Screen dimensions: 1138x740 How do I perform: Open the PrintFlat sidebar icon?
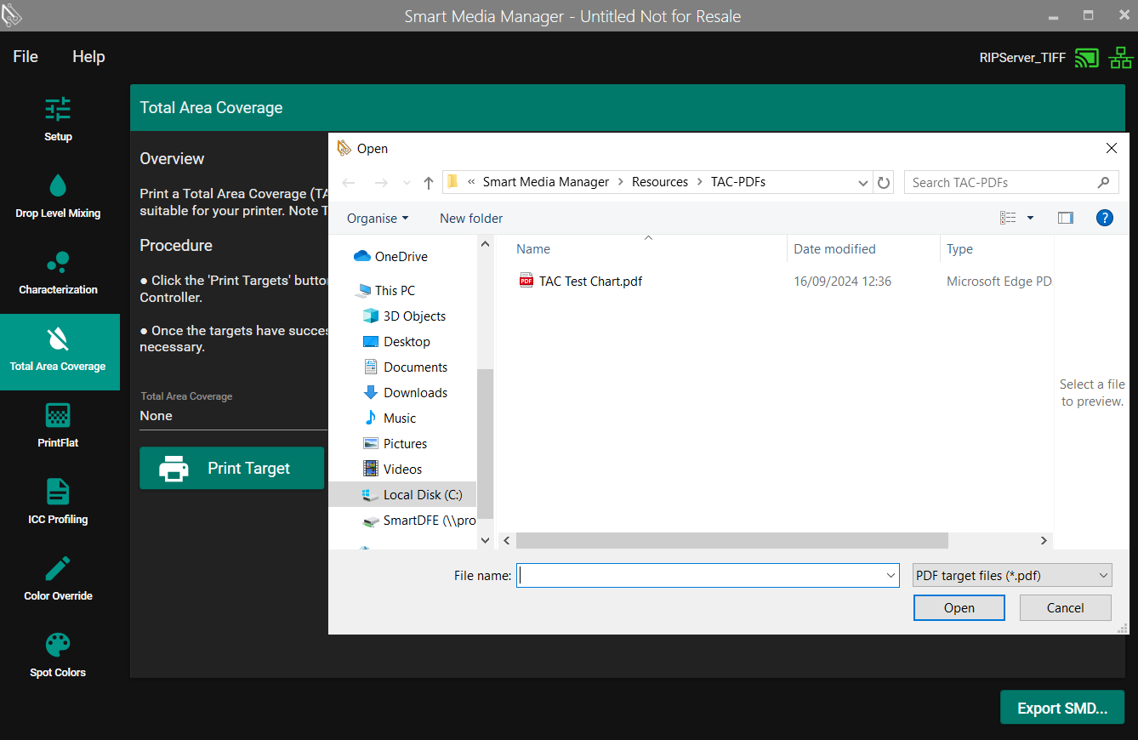coord(58,415)
